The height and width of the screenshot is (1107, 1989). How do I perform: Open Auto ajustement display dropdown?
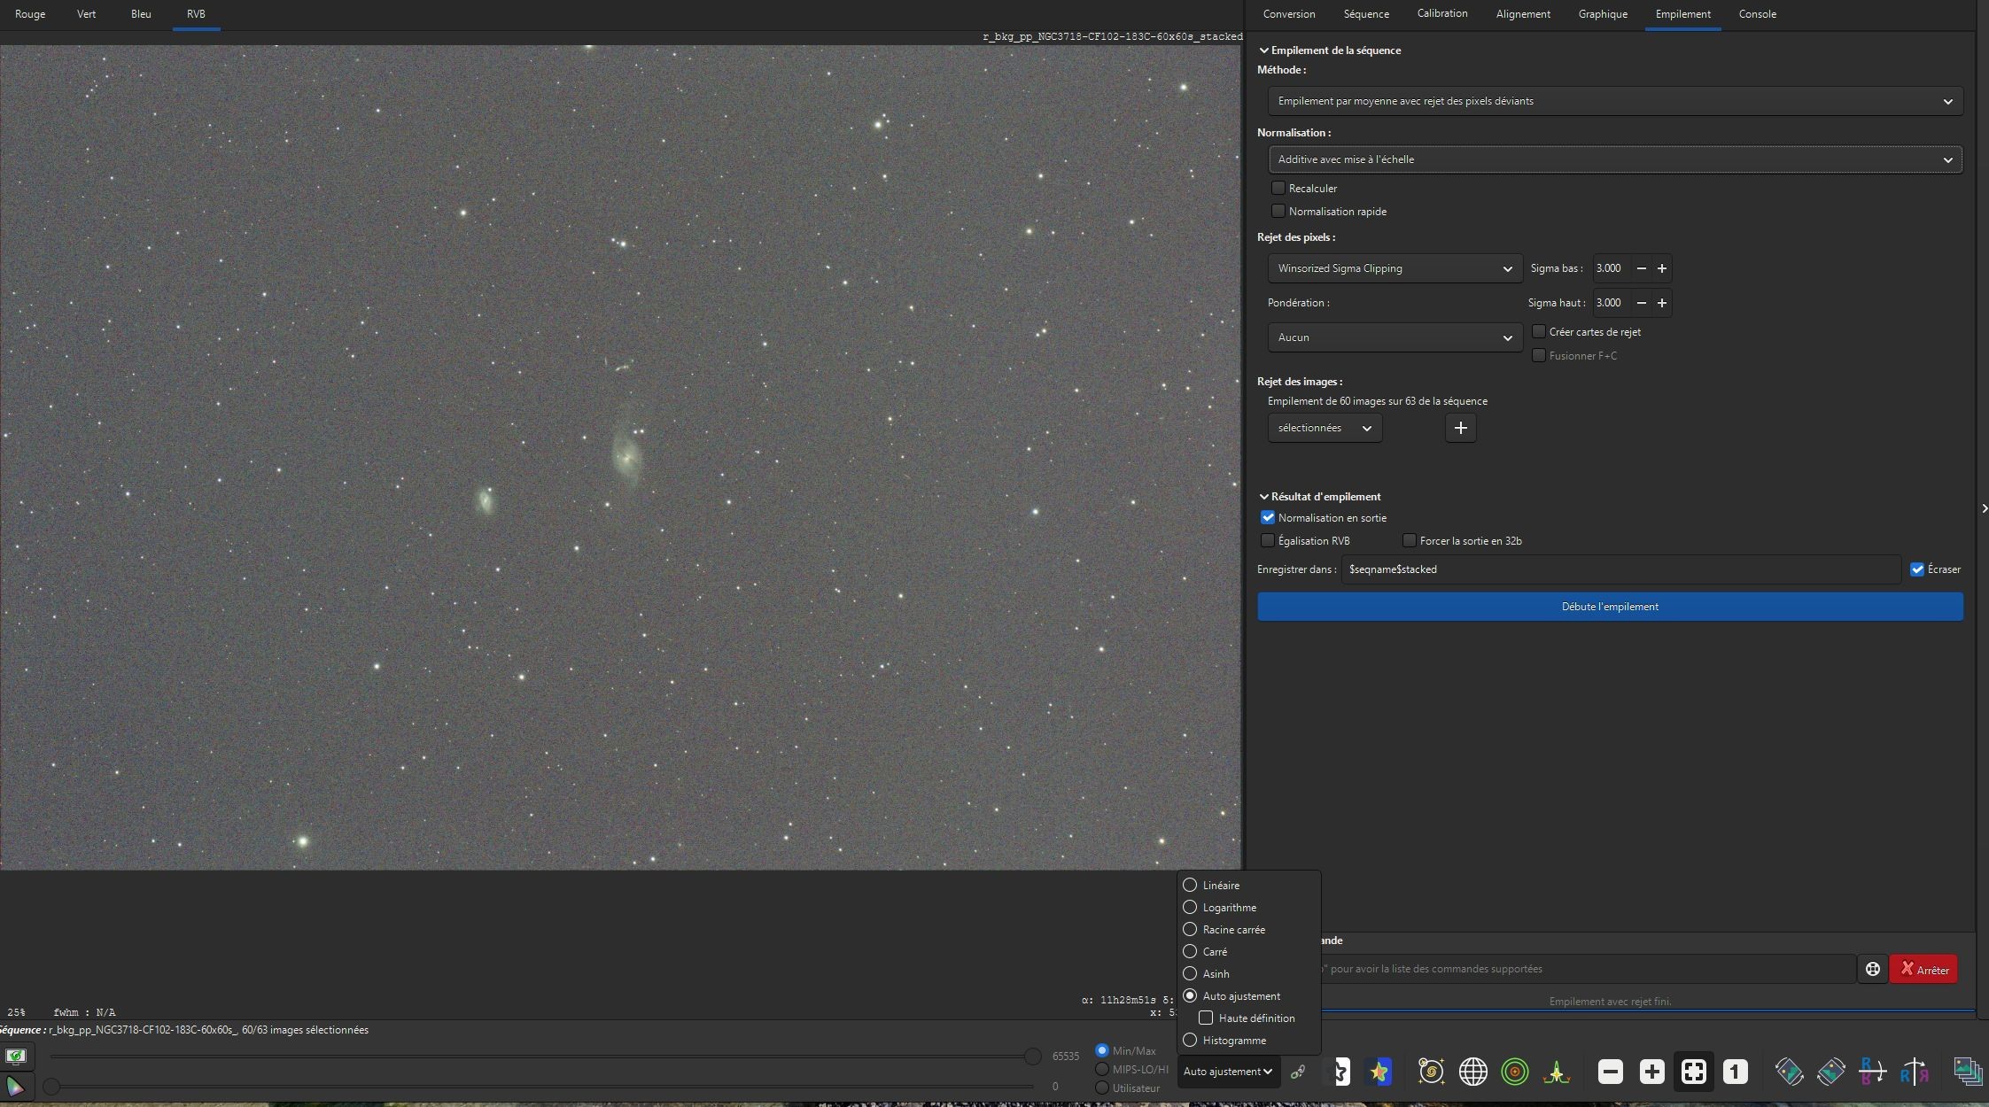(1228, 1072)
